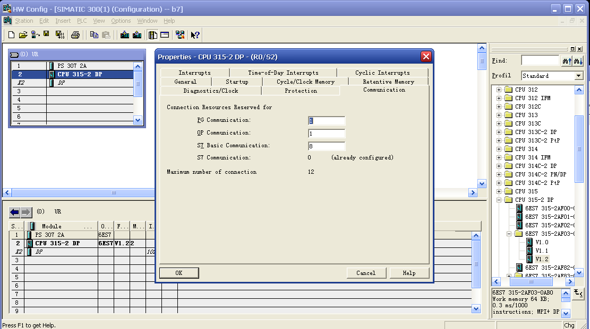
Task: Switch to the Protection tab
Action: 301,91
